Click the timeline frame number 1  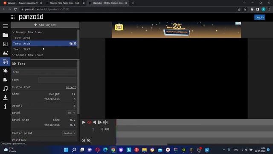coord(93,129)
